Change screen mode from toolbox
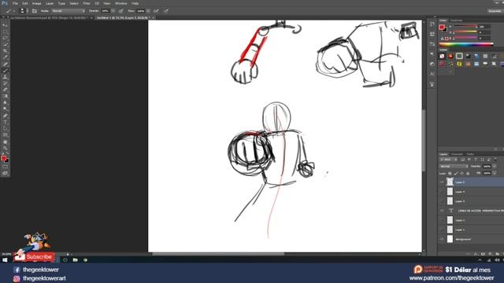The height and width of the screenshot is (283, 504). [x=5, y=173]
